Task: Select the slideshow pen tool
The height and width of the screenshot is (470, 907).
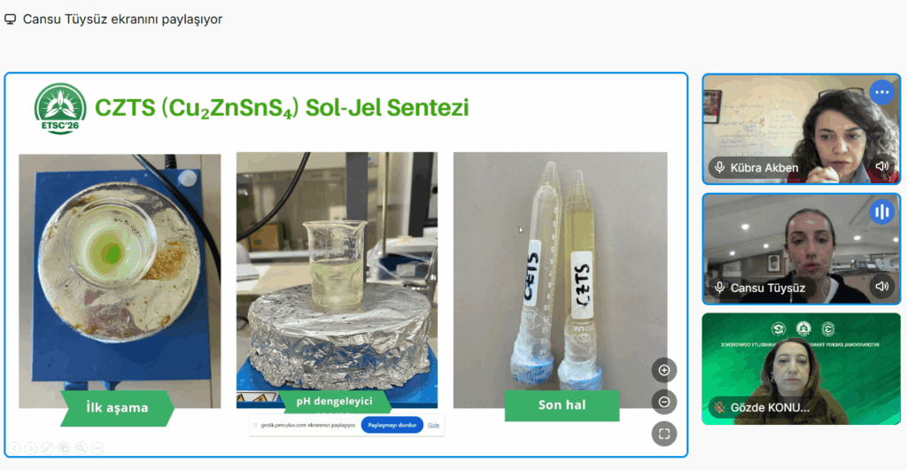Action: (x=48, y=448)
